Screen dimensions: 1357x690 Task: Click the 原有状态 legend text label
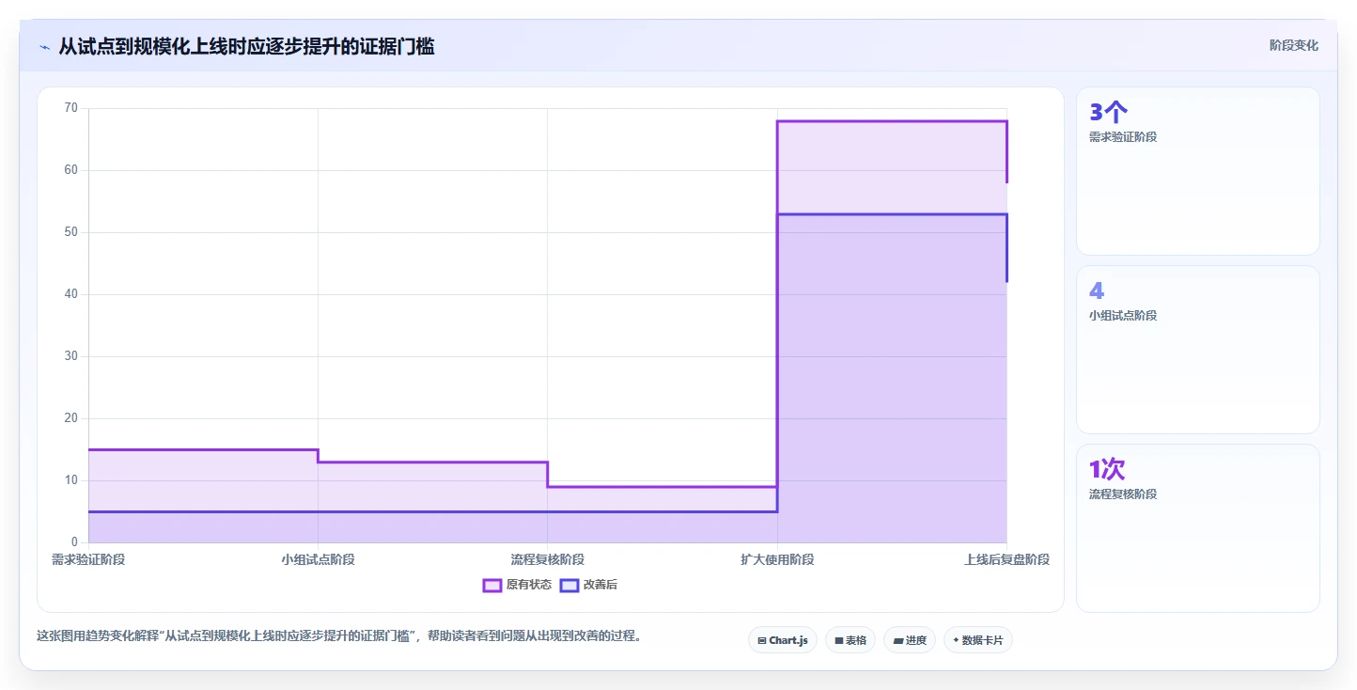point(529,585)
